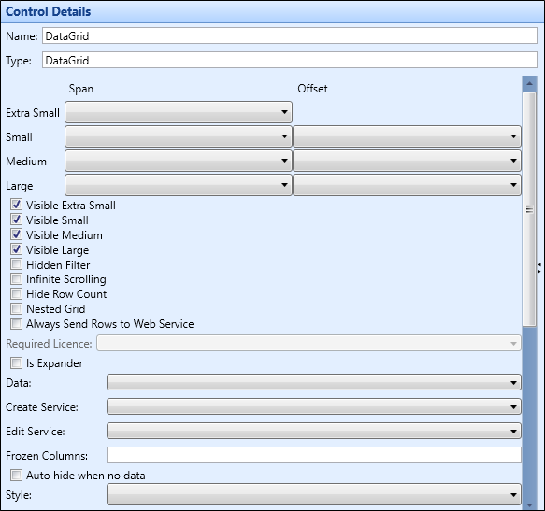
Task: Open the Small Span dropdown
Action: (x=179, y=136)
